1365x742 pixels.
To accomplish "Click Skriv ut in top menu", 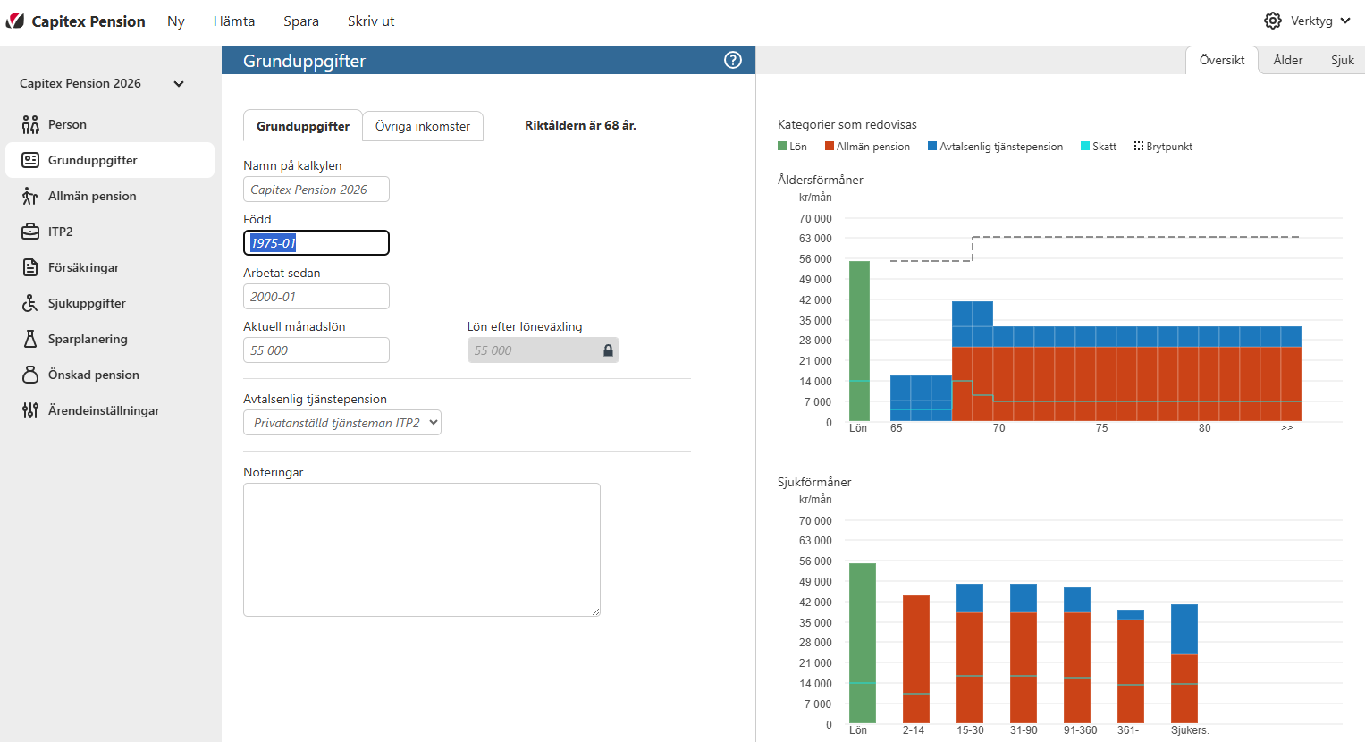I will click(x=371, y=21).
